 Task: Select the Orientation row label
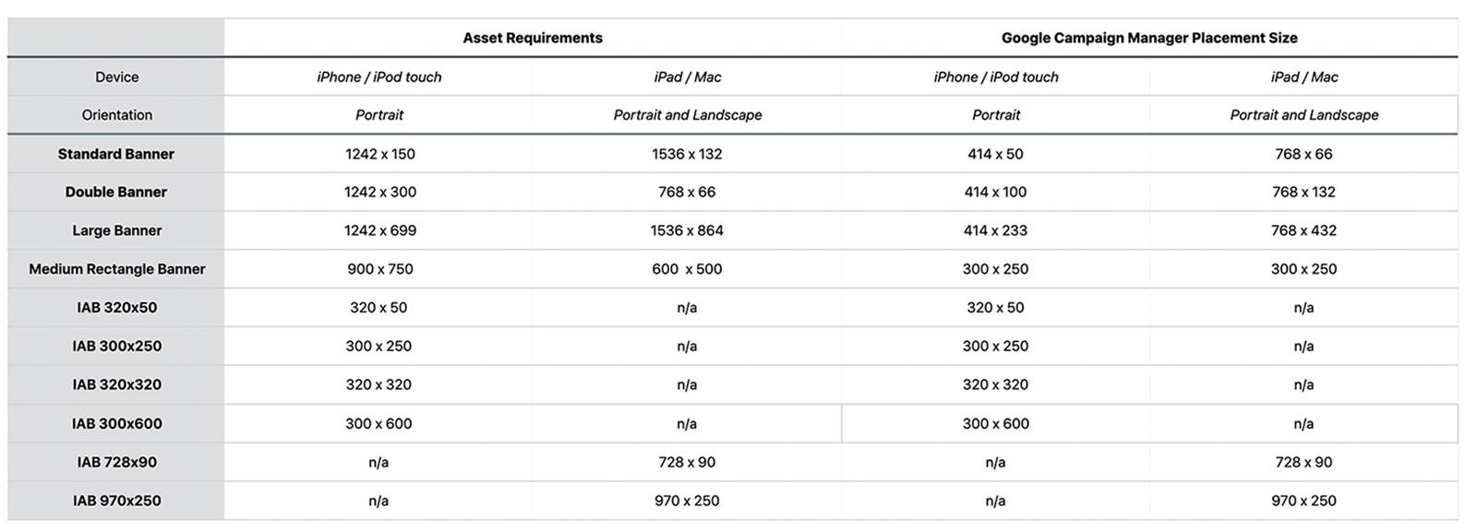point(116,115)
